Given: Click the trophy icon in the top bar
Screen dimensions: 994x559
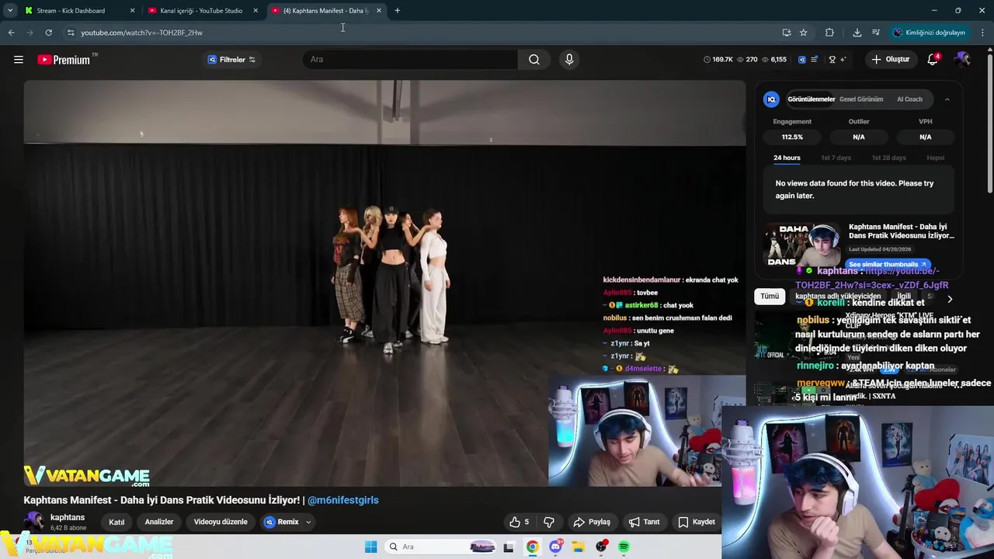Looking at the screenshot, I should pos(832,60).
